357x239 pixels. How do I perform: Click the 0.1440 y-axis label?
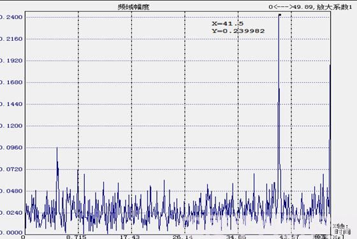tap(11, 104)
